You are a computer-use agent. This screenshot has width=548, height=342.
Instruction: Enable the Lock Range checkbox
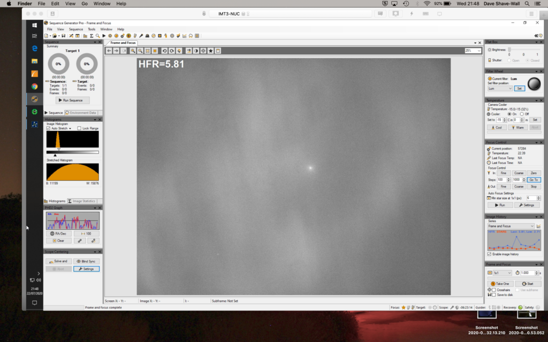[x=79, y=128]
